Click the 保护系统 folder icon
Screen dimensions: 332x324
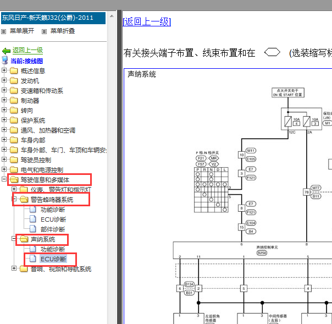[x=14, y=120]
